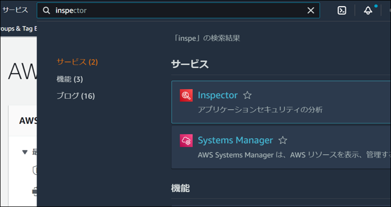
Task: Collapse the section with the ▼ triangle
Action: [24, 152]
